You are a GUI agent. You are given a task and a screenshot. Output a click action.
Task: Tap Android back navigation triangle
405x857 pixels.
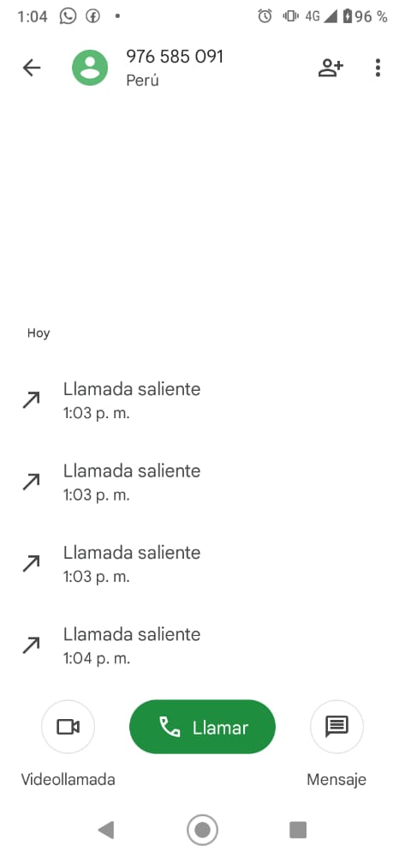pyautogui.click(x=106, y=830)
